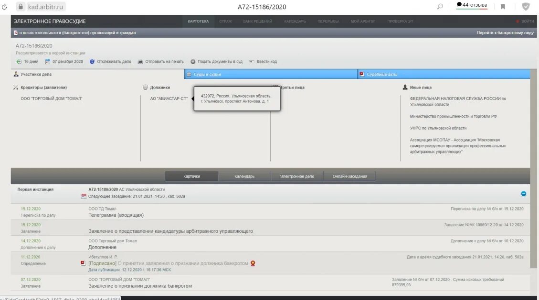Click the bankruptcy category icon in the subheader
539x300 pixels.
point(16,33)
